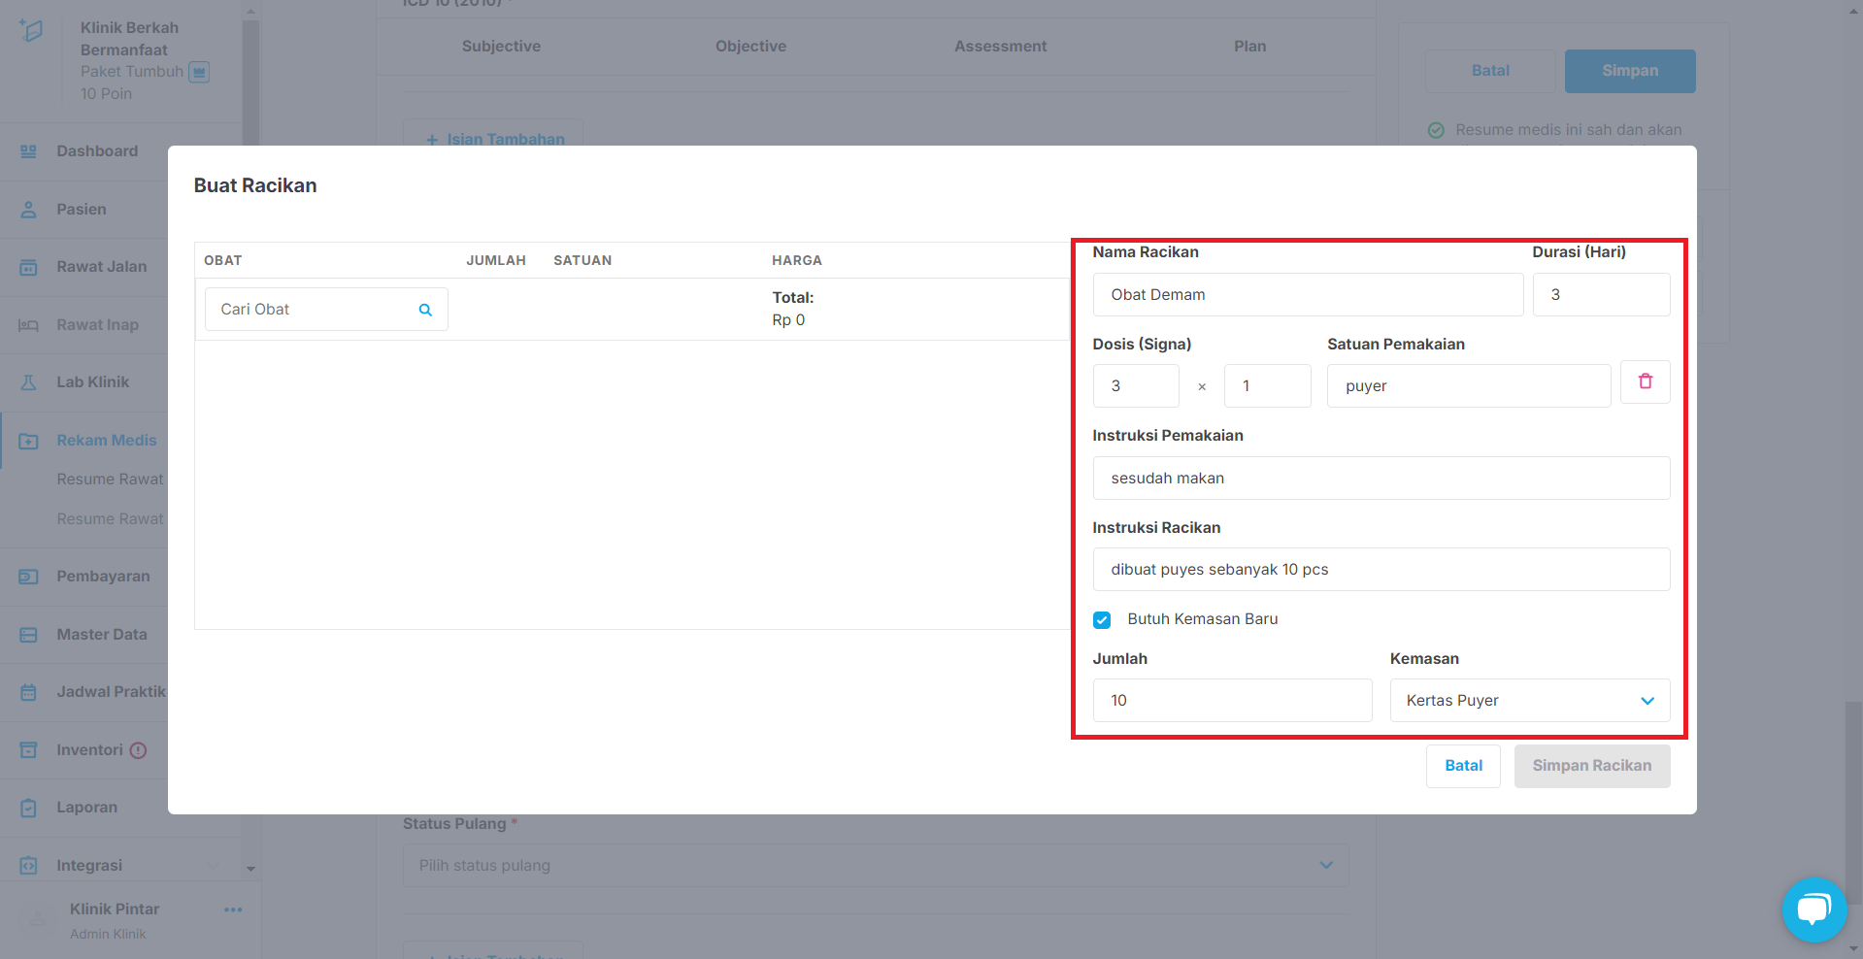Click the Jadwal Praktik calendar icon

[x=28, y=692]
